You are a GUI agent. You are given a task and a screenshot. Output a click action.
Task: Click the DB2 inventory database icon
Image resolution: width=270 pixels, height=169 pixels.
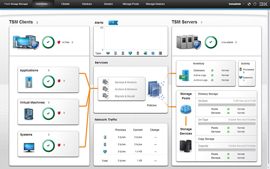tap(184, 75)
